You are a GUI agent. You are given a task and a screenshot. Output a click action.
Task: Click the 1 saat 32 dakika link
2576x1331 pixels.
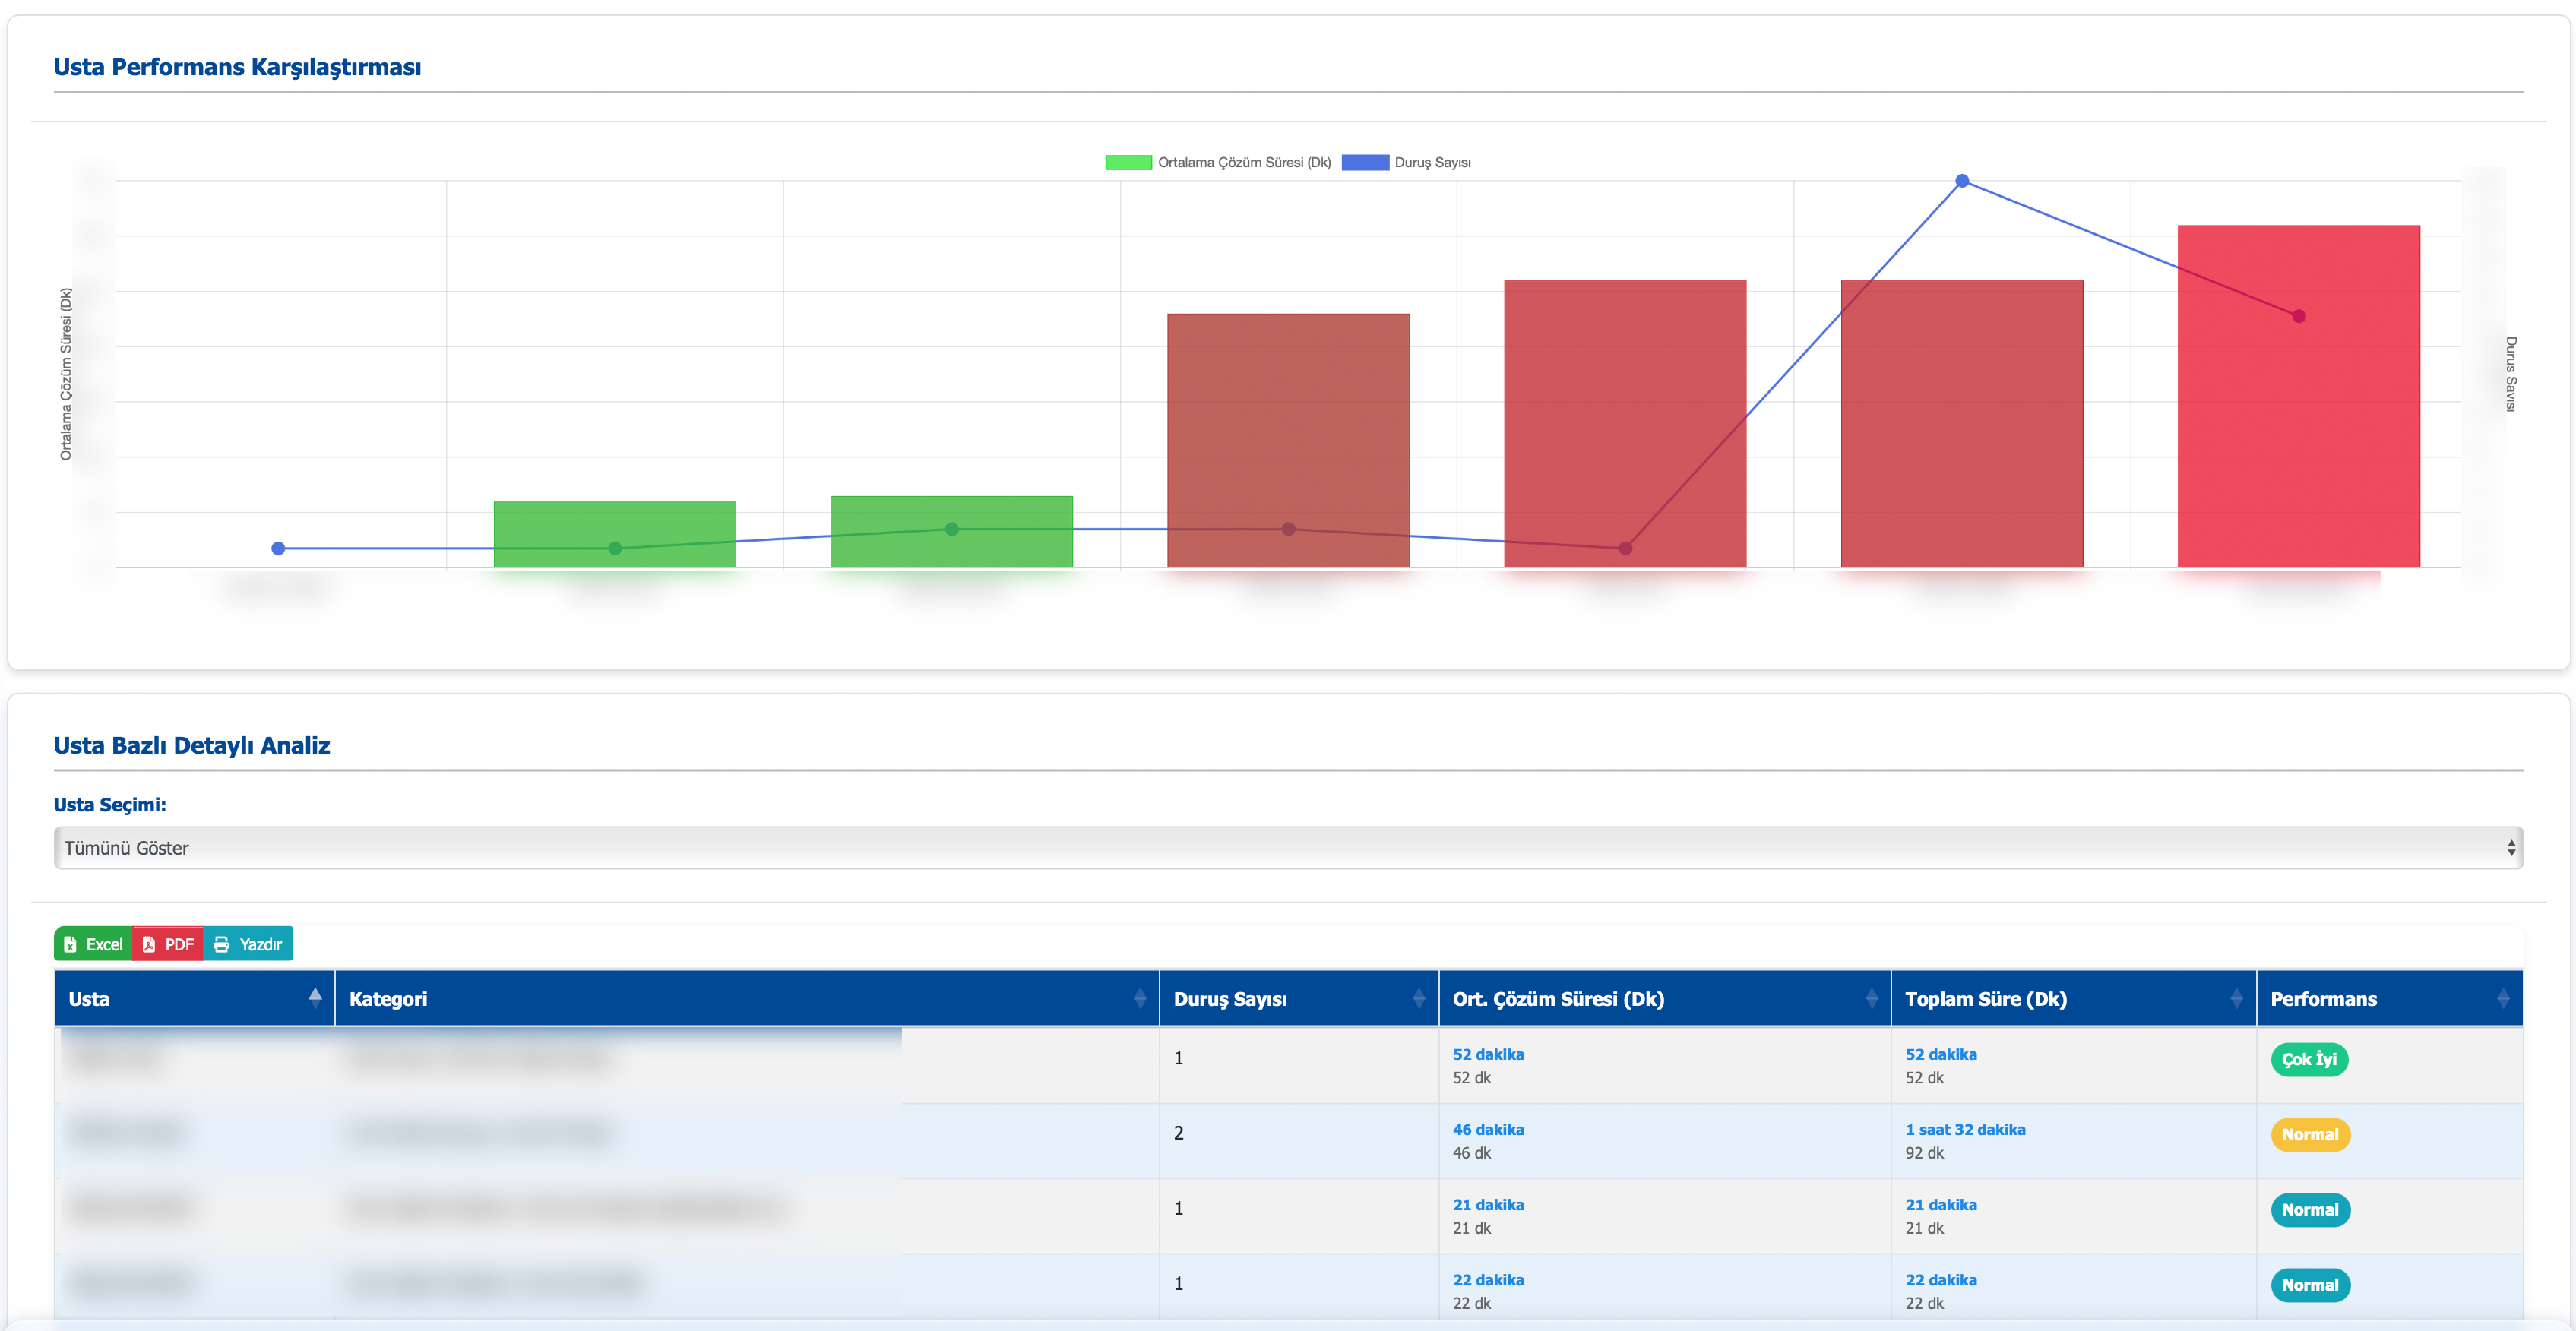click(x=1964, y=1129)
